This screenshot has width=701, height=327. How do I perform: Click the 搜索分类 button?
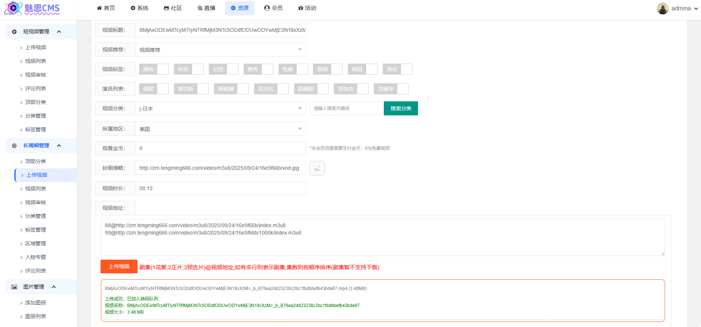(x=401, y=108)
